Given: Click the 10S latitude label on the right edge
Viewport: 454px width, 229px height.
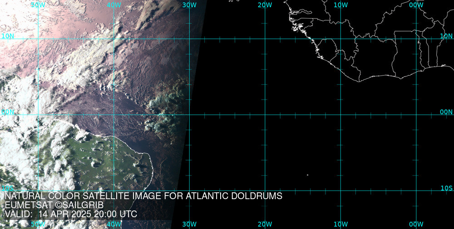Looking at the screenshot, I should 446,188.
